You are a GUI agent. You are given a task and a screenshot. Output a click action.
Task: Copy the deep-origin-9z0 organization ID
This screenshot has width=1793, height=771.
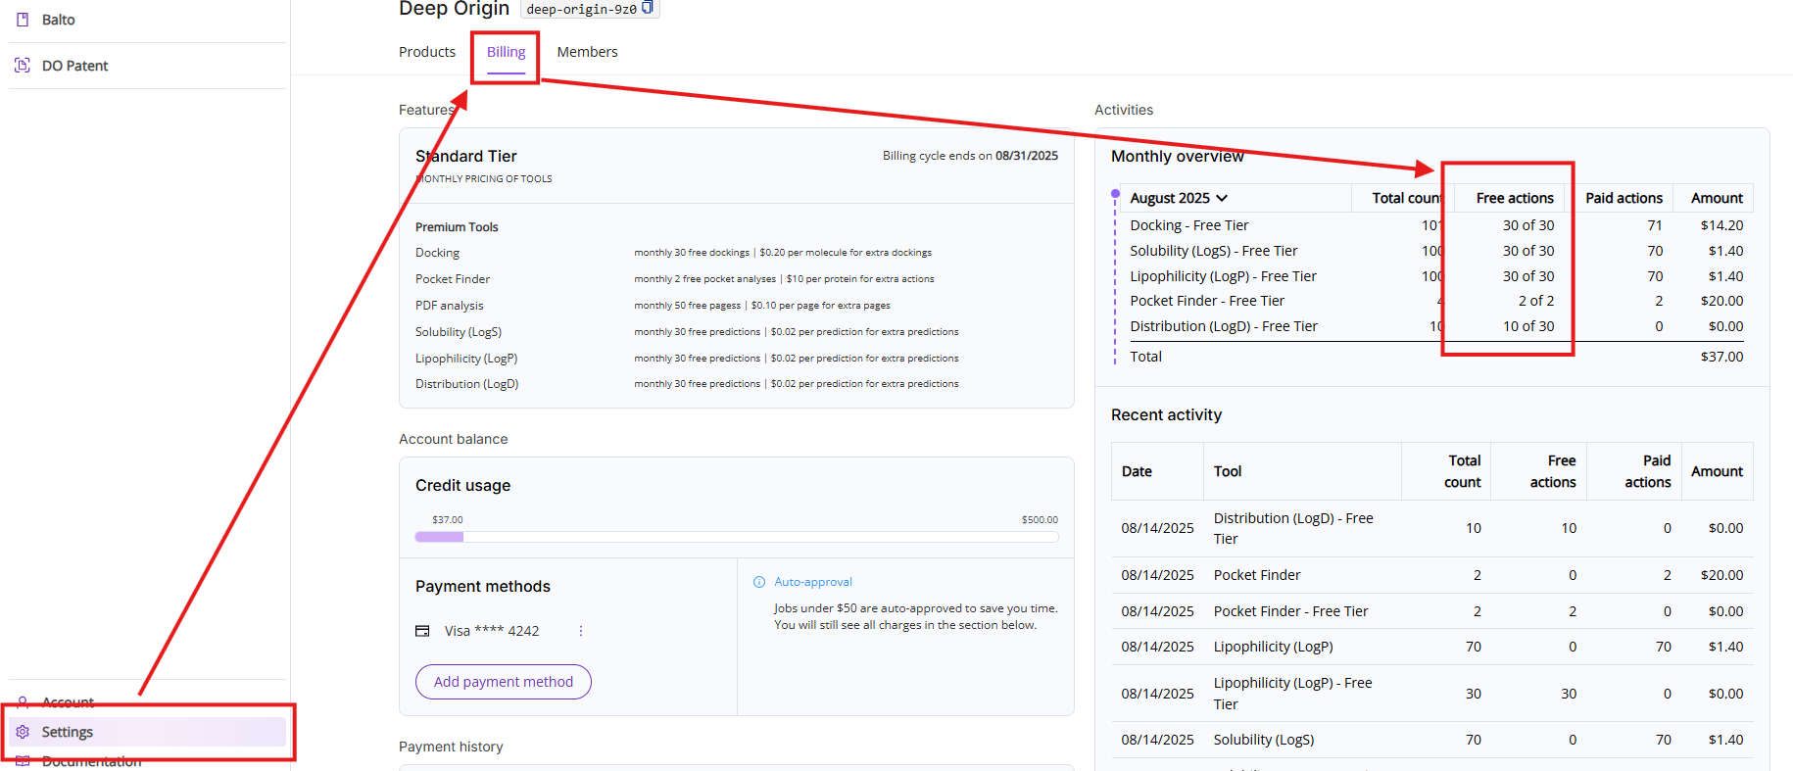(x=648, y=8)
